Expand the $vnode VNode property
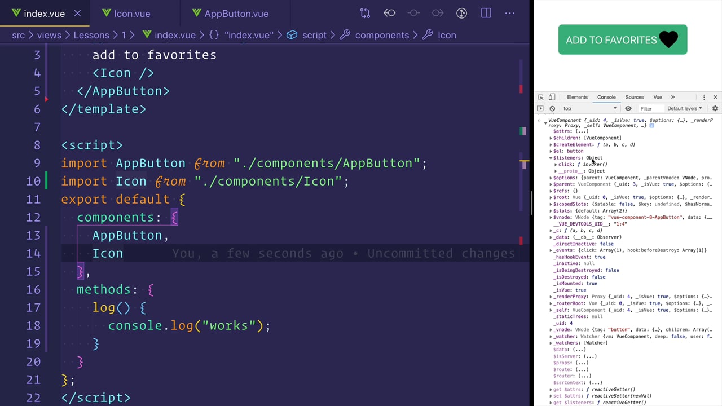 pyautogui.click(x=551, y=217)
